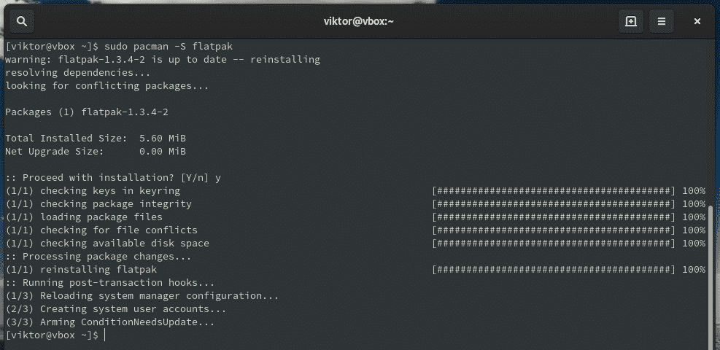
Task: Click the 'Total Installed Size: 5.60 MiB' line
Action: point(96,138)
